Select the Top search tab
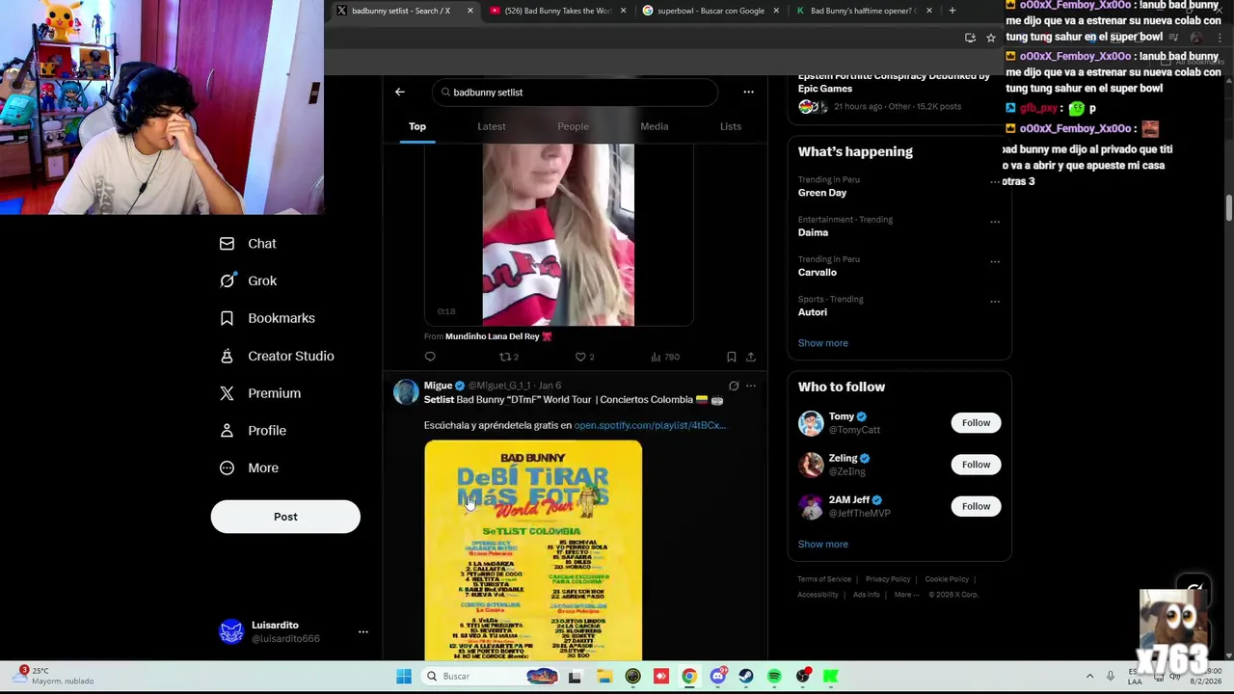This screenshot has height=694, width=1234. click(x=416, y=126)
